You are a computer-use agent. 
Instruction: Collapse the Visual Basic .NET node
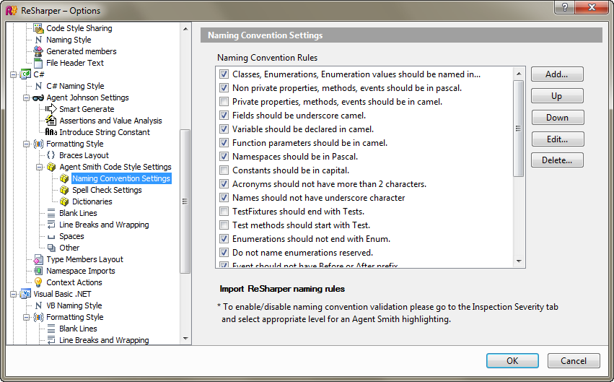[x=14, y=294]
